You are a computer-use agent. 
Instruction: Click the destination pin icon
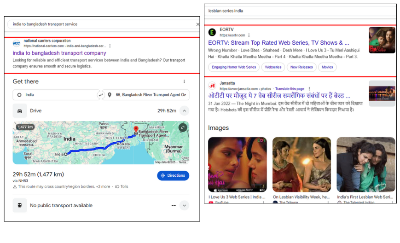coord(110,95)
